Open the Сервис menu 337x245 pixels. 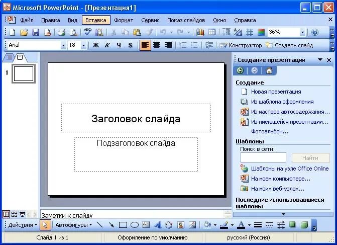150,20
